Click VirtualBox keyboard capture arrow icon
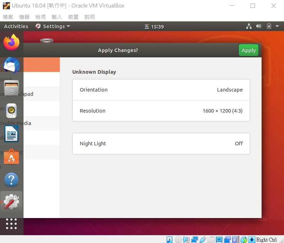This screenshot has width=284, height=243. click(x=252, y=239)
